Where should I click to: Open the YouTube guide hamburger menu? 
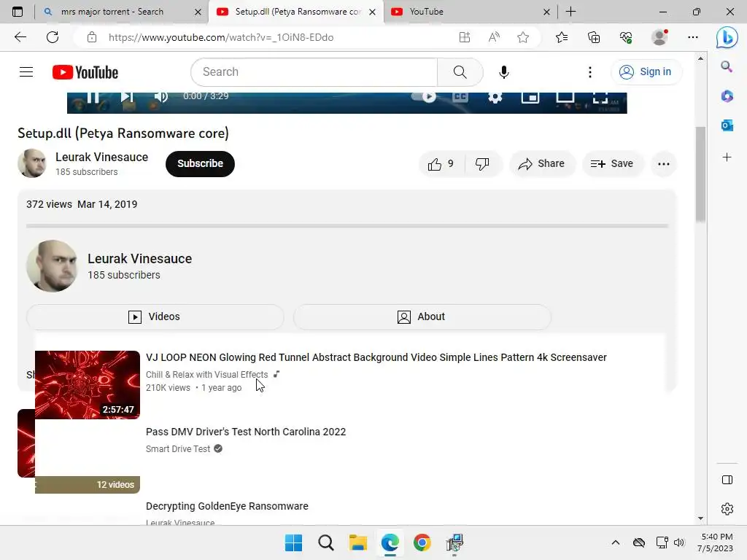[26, 72]
